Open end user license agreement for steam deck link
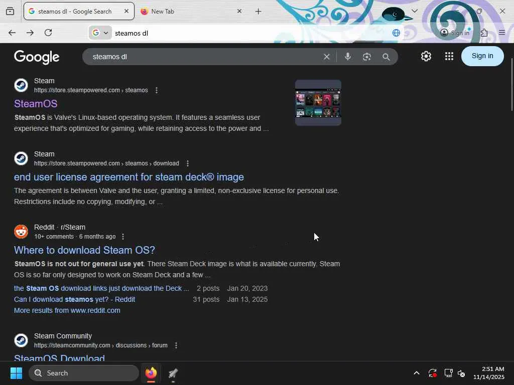Viewport: 514px width, 385px height. (129, 177)
